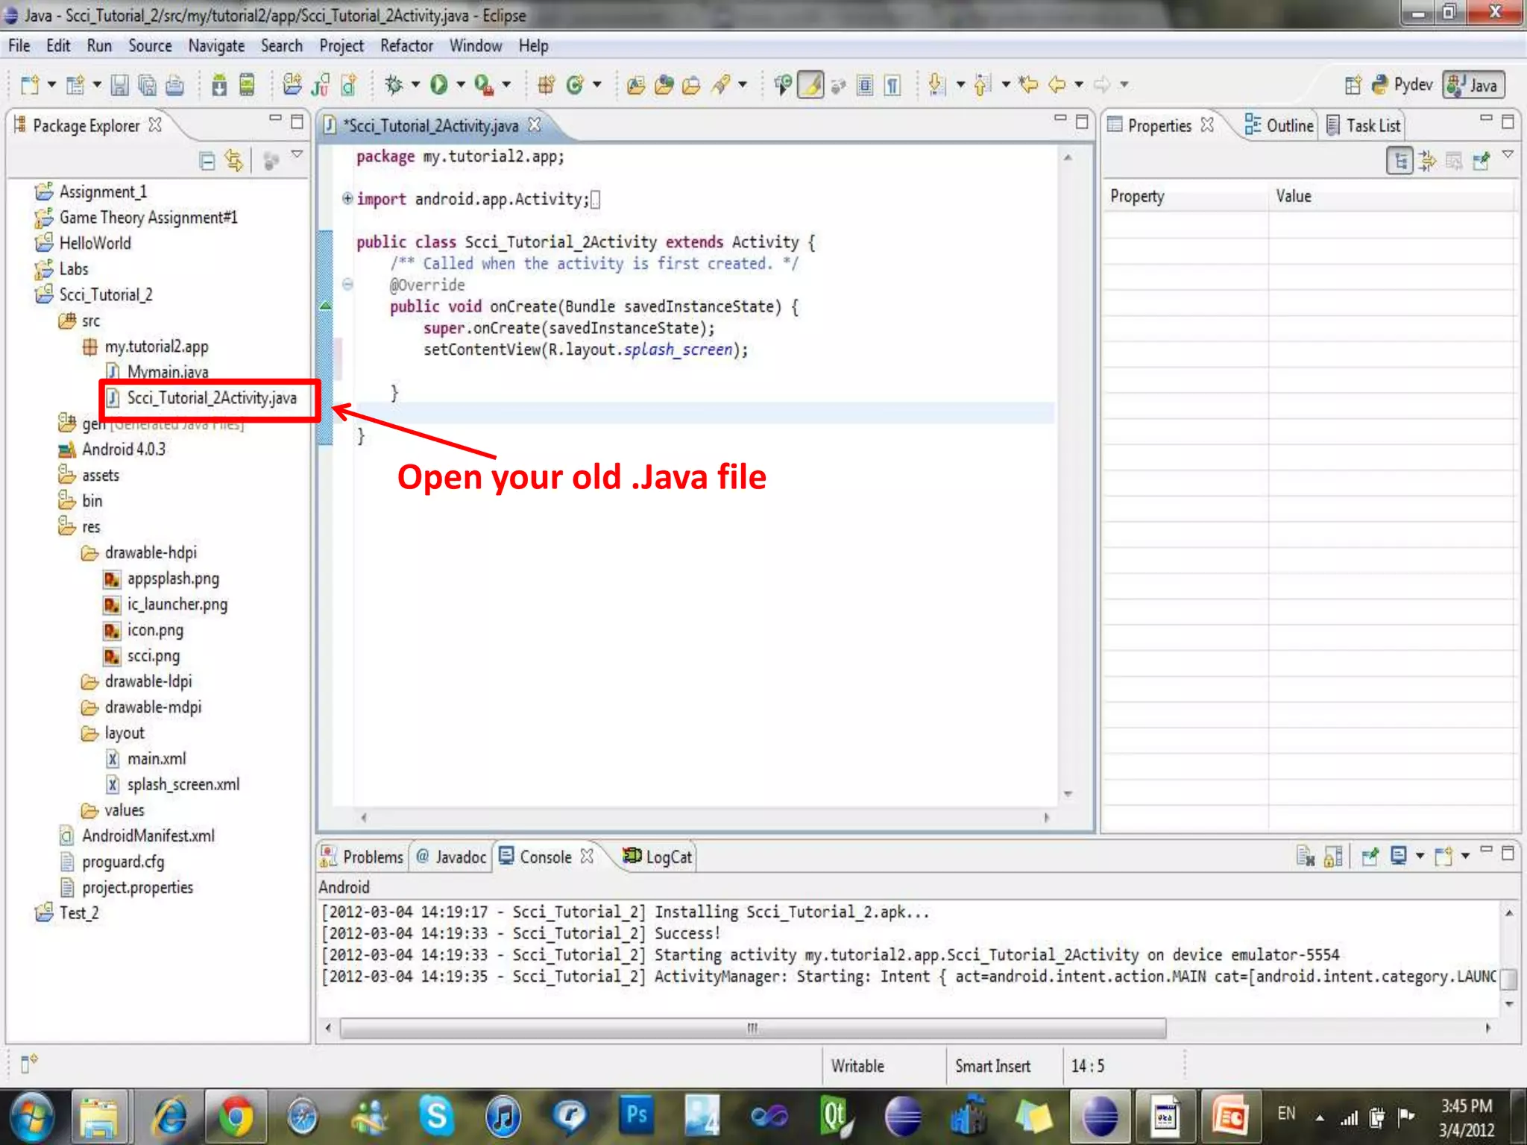This screenshot has width=1527, height=1145.
Task: Click Collapse All in Package Explorer
Action: (x=207, y=161)
